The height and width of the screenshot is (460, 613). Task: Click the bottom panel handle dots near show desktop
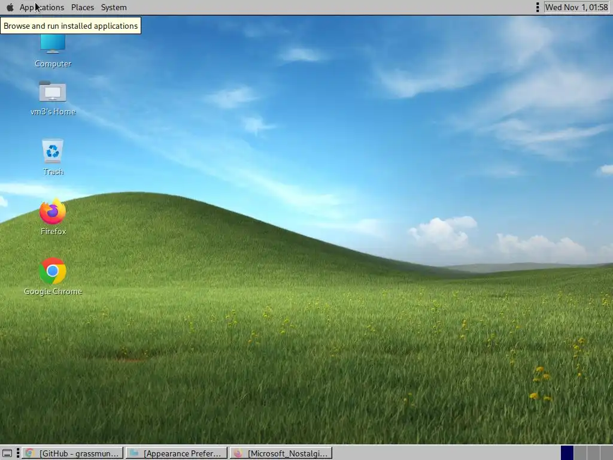pos(18,453)
